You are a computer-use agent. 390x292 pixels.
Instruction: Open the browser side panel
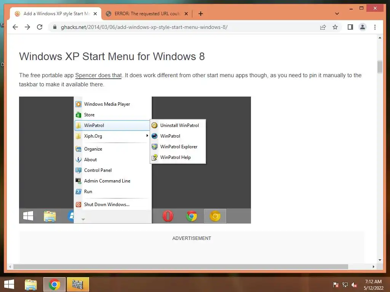coord(350,27)
